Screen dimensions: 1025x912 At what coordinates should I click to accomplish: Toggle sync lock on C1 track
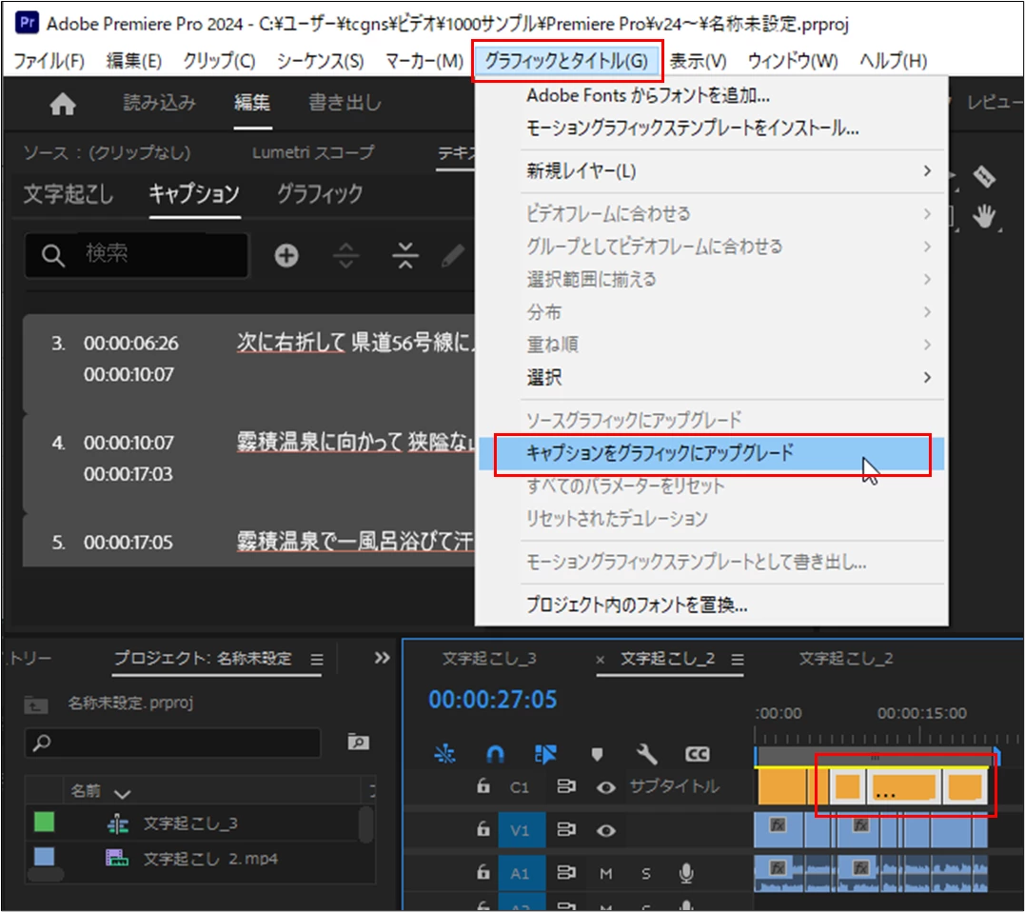[566, 786]
